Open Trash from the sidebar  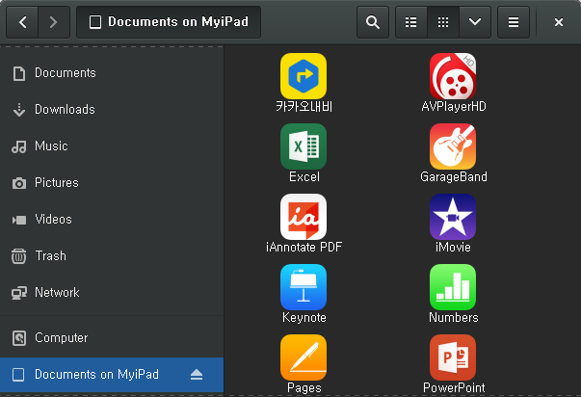click(x=112, y=256)
